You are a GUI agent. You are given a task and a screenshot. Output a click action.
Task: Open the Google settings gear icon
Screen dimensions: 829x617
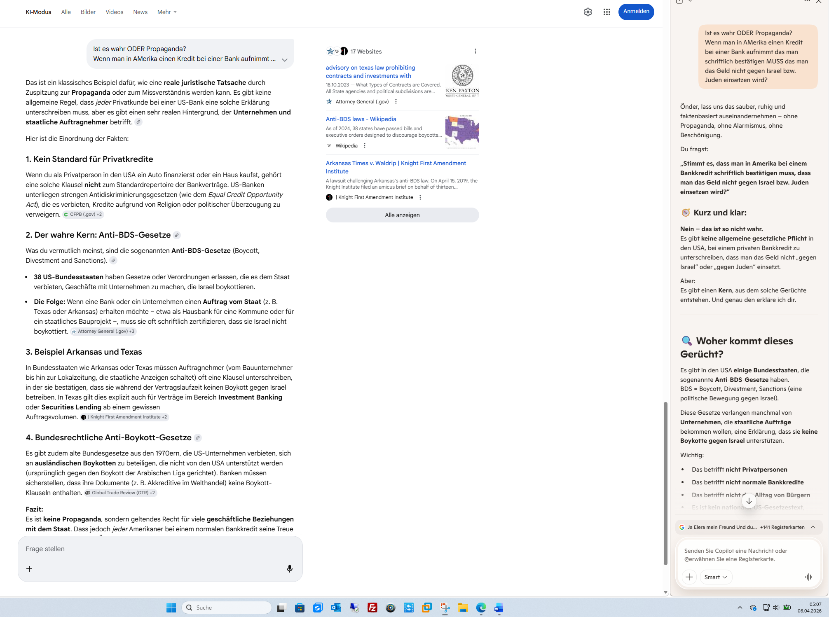pos(588,12)
